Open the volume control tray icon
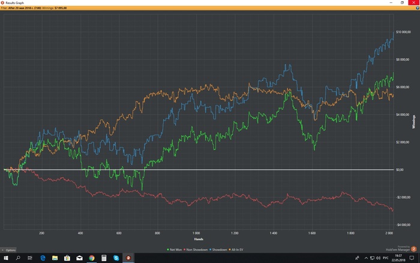This screenshot has height=263, width=420. coord(378,258)
